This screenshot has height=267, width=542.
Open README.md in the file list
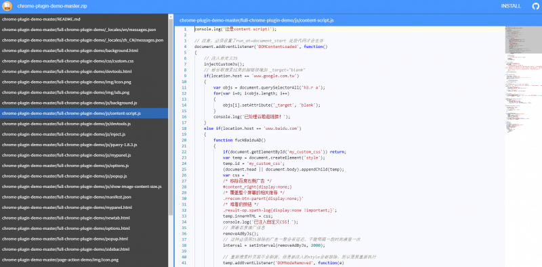click(x=84, y=20)
